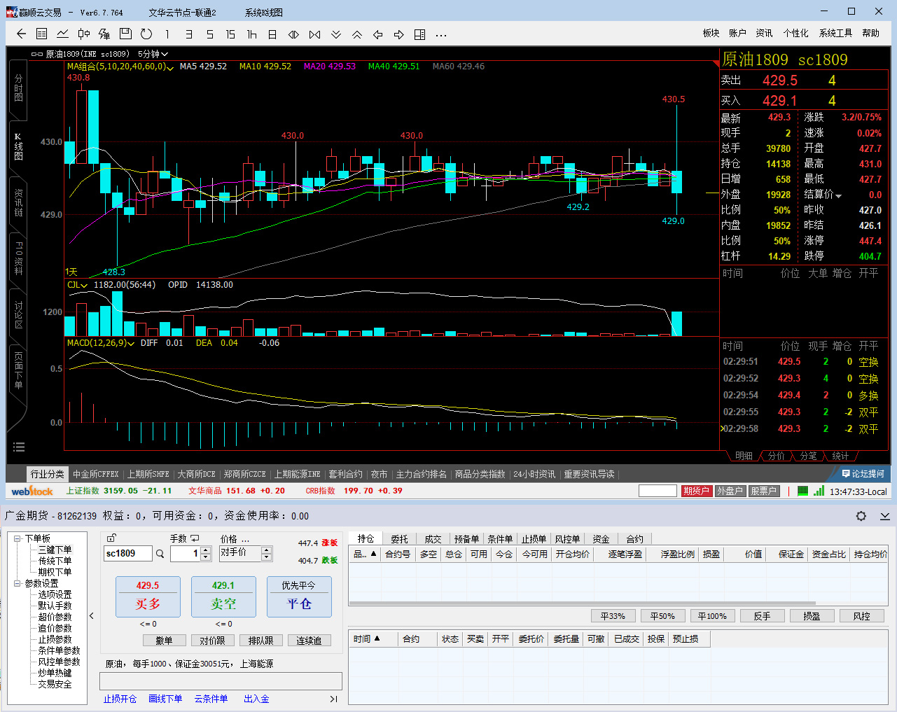
Task: Open the drawing pen tool icon
Action: click(x=104, y=34)
